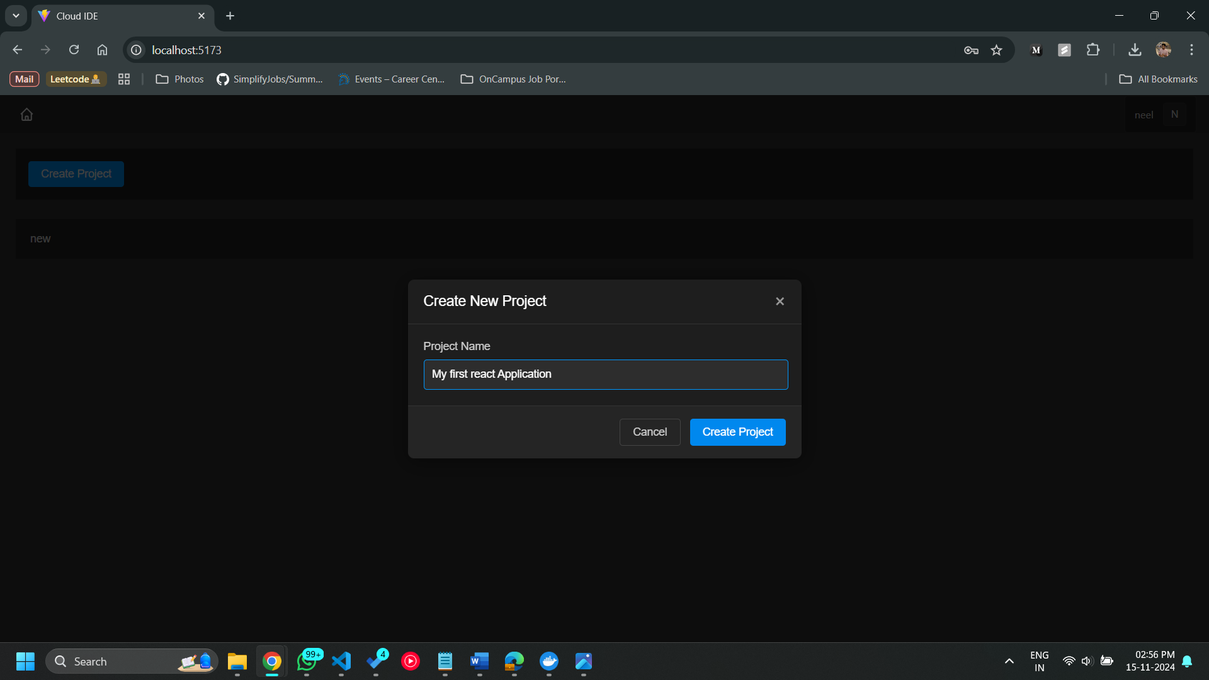Screen dimensions: 1209x680
Task: Open Microsoft Word from taskbar
Action: (x=480, y=661)
